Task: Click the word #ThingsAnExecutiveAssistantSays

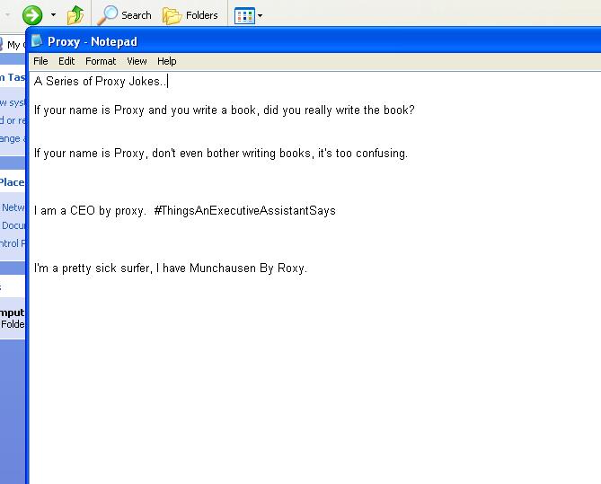Action: point(244,211)
